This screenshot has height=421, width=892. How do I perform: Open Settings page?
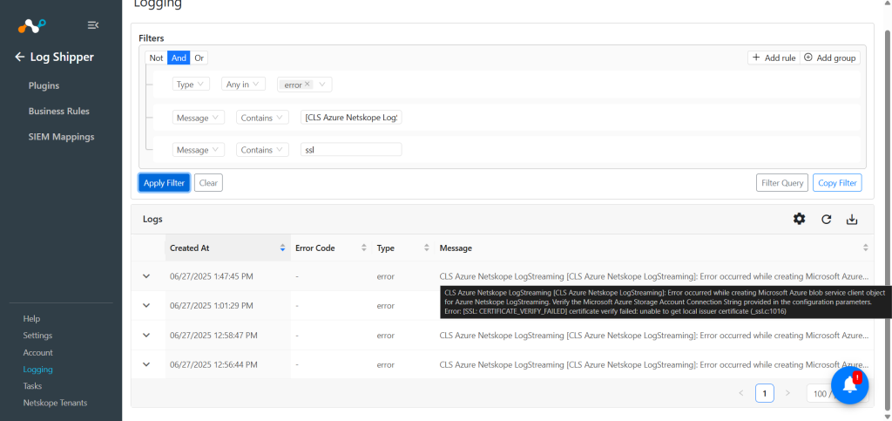[x=37, y=336]
